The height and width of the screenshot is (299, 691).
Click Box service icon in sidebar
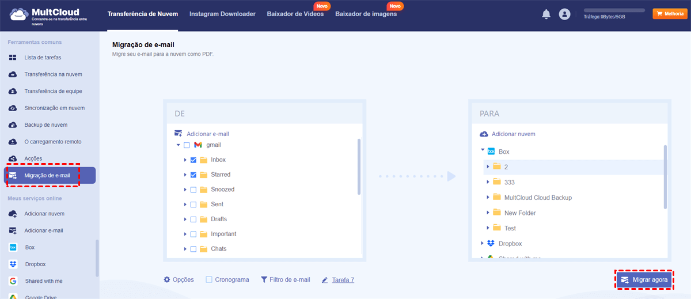(13, 247)
